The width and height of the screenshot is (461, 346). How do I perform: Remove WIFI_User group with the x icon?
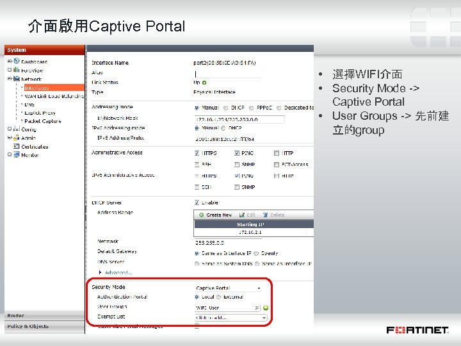[x=257, y=308]
